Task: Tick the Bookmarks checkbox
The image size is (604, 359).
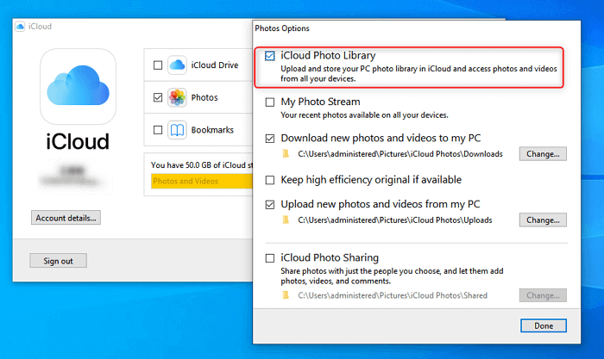Action: coord(157,131)
